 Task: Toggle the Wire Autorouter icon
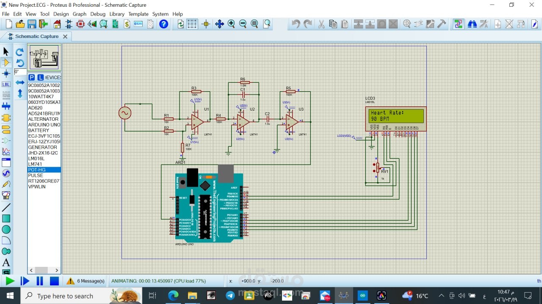pos(458,24)
